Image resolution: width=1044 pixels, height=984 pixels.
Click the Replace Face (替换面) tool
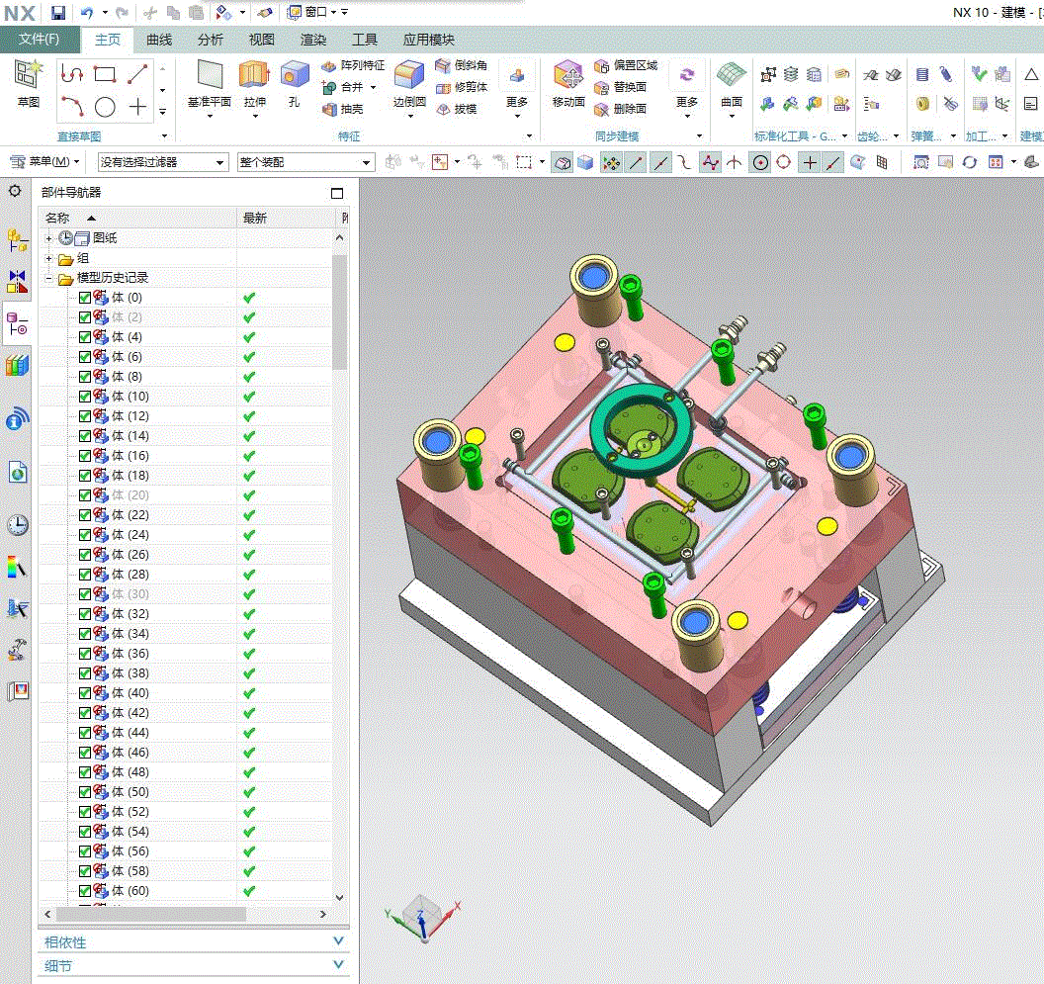coord(620,87)
